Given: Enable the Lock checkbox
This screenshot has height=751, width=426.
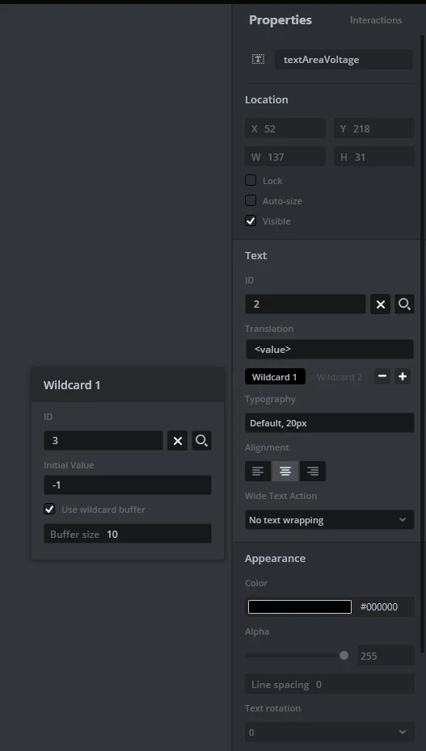Looking at the screenshot, I should point(251,181).
